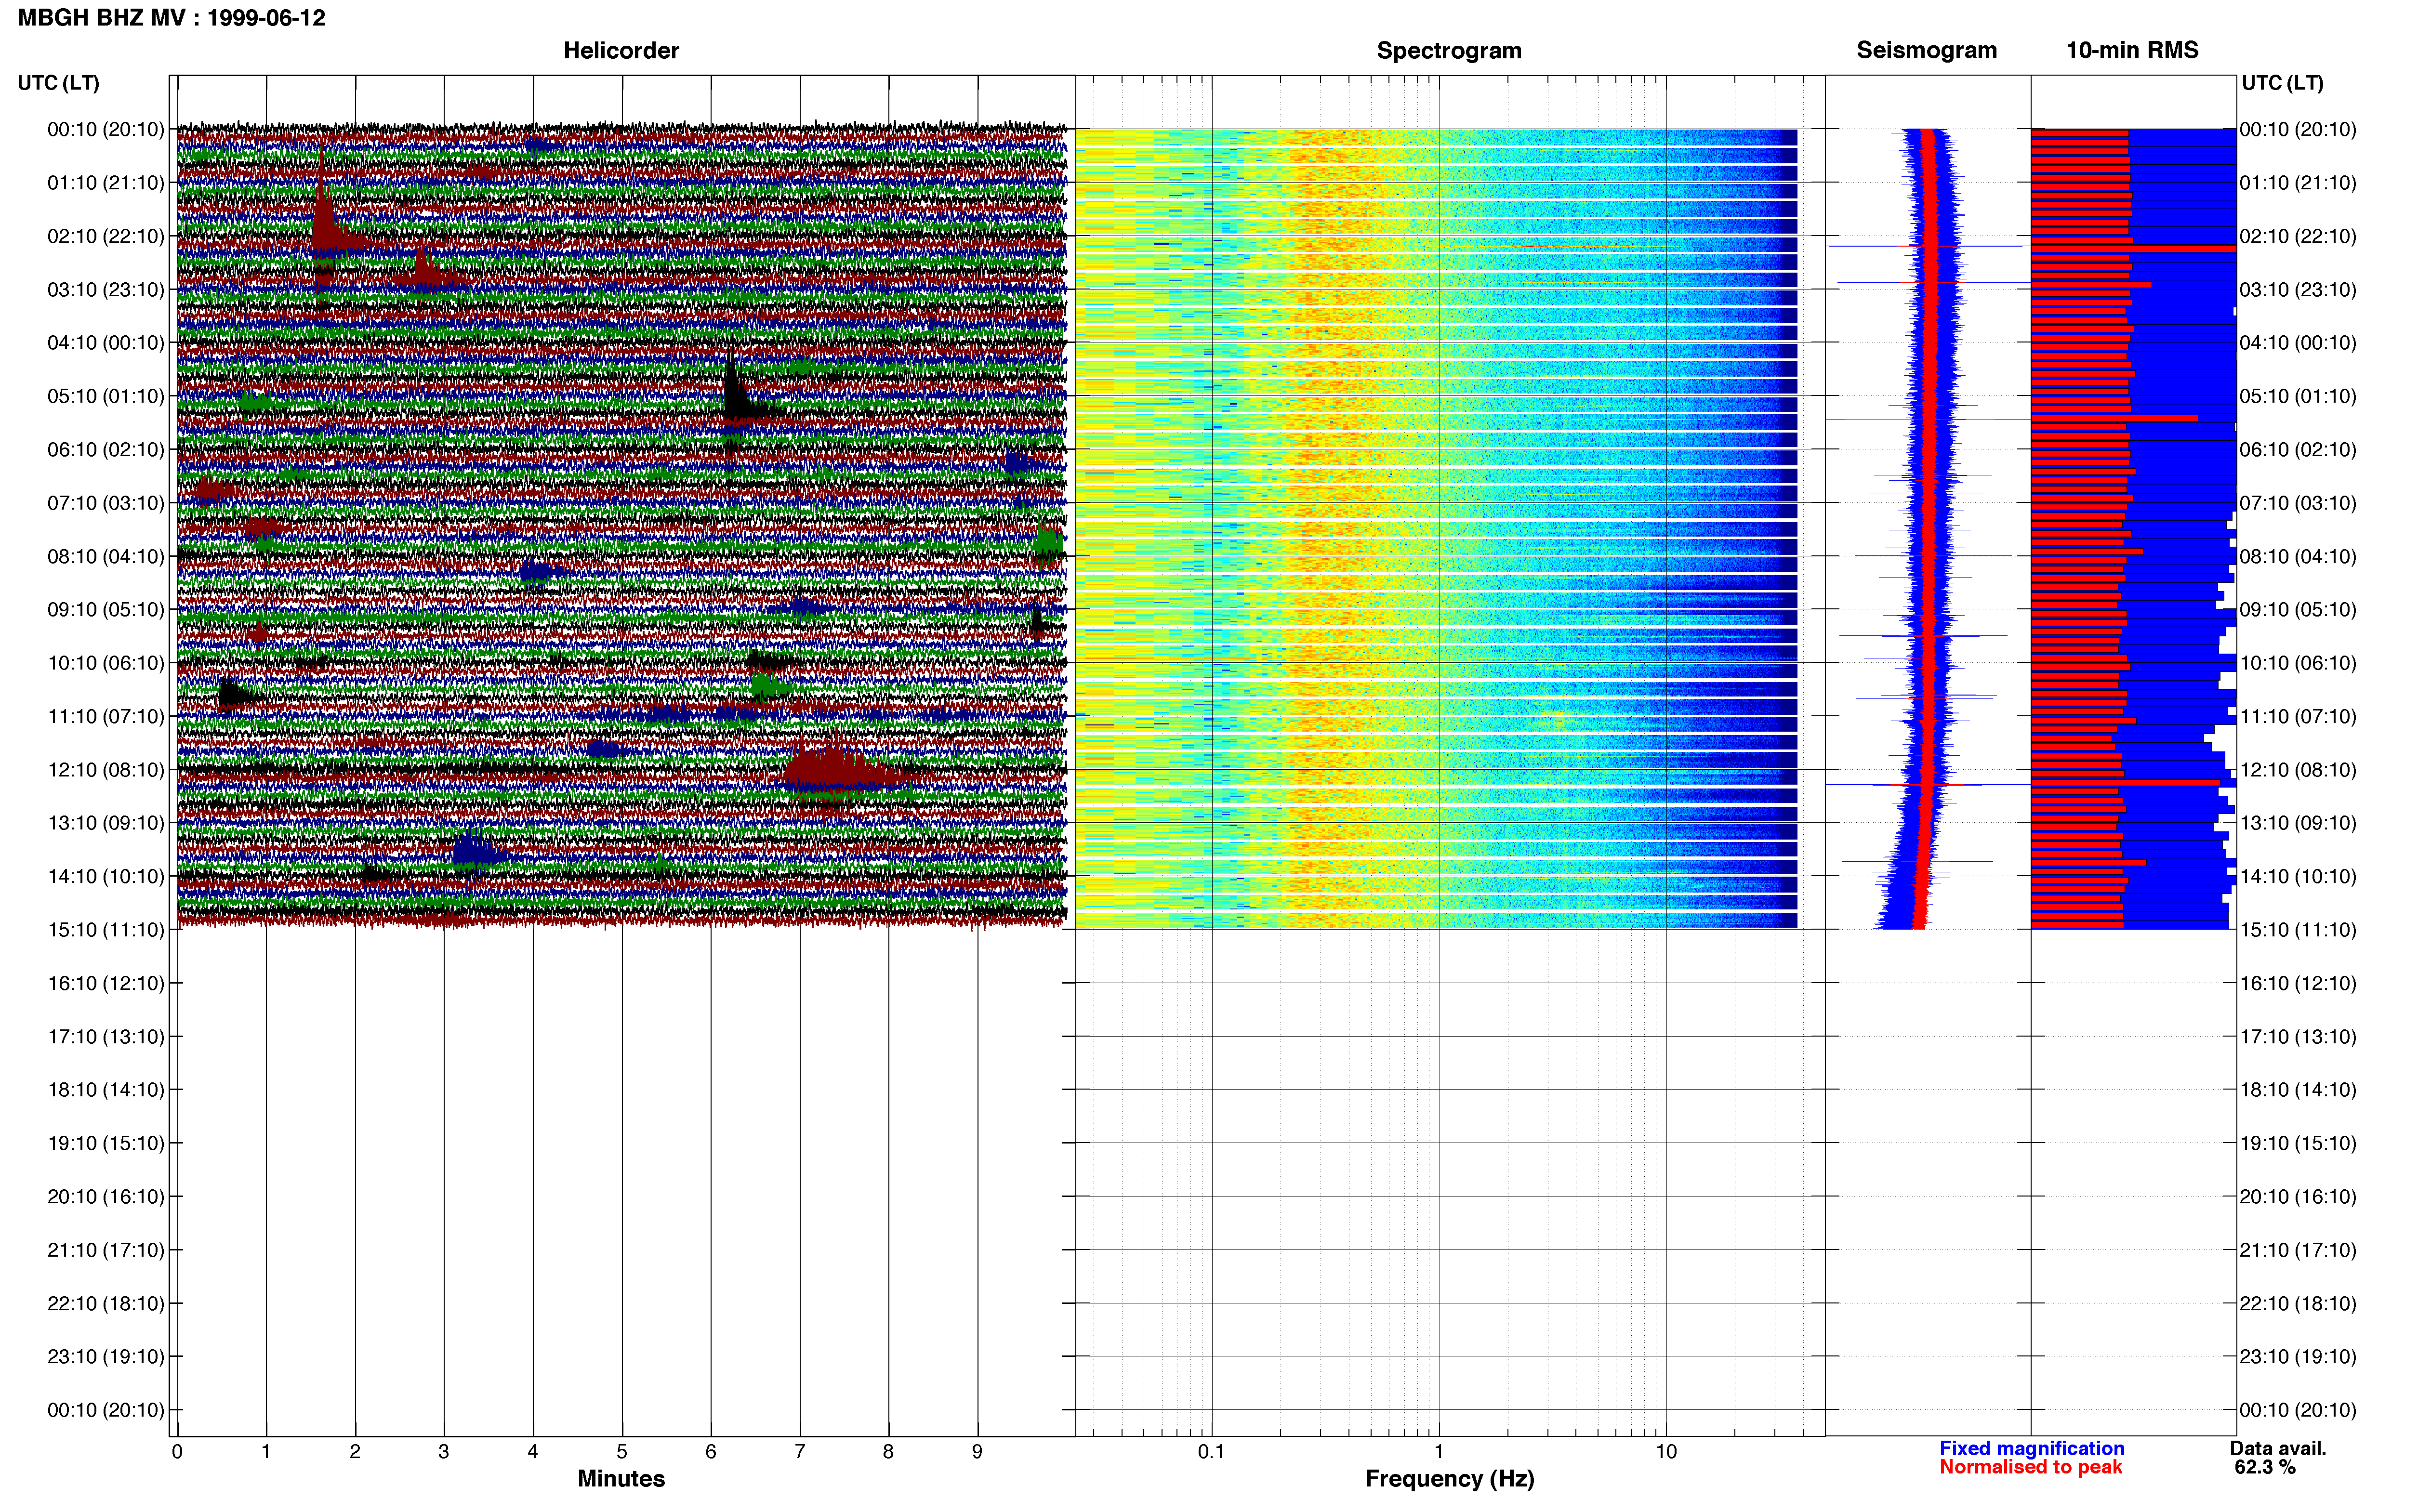Click the right '15:10 (11:10)' time label
This screenshot has height=1512, width=2418.
[2298, 930]
